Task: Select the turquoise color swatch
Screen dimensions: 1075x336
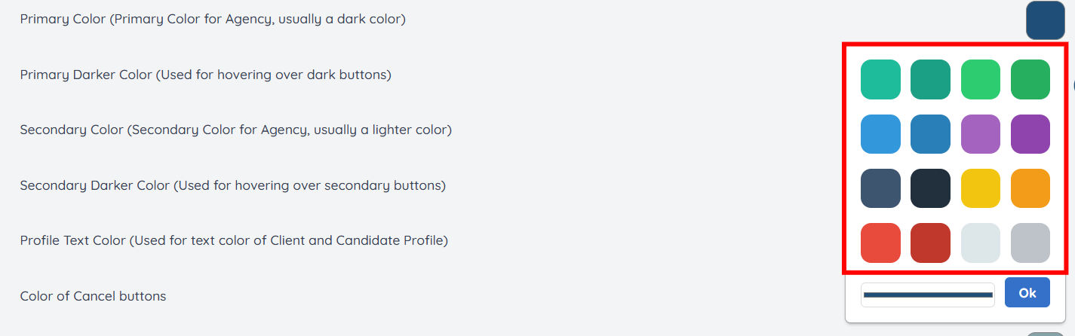Action: 880,79
